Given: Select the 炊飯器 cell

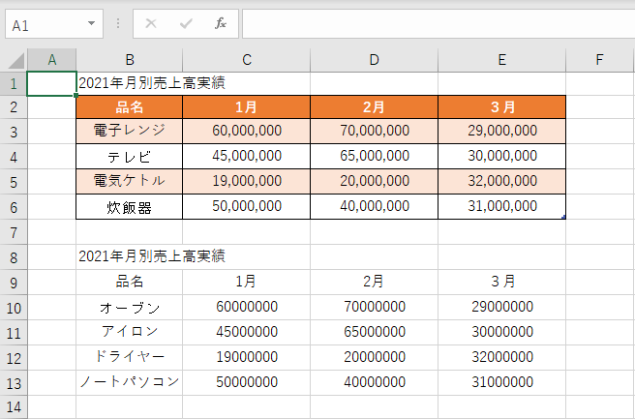Looking at the screenshot, I should (x=129, y=206).
